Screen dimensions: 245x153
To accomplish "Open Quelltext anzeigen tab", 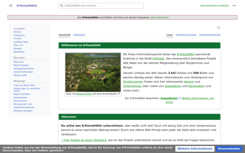I will (186, 35).
